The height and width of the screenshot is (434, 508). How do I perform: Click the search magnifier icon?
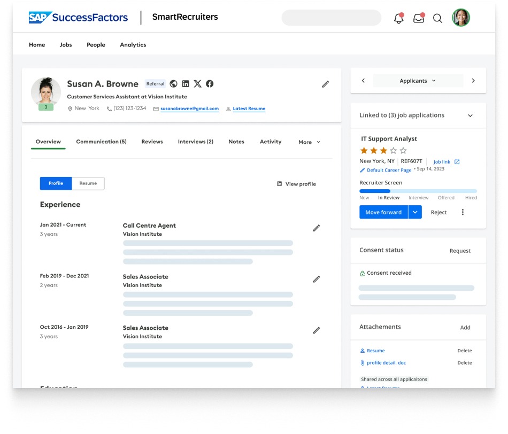tap(437, 18)
